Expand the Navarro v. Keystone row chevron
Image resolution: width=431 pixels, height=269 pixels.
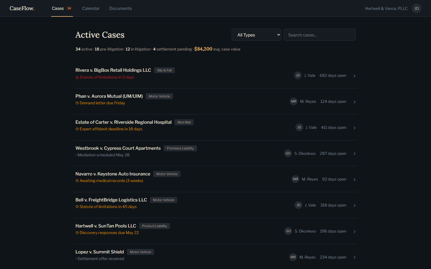click(x=354, y=180)
